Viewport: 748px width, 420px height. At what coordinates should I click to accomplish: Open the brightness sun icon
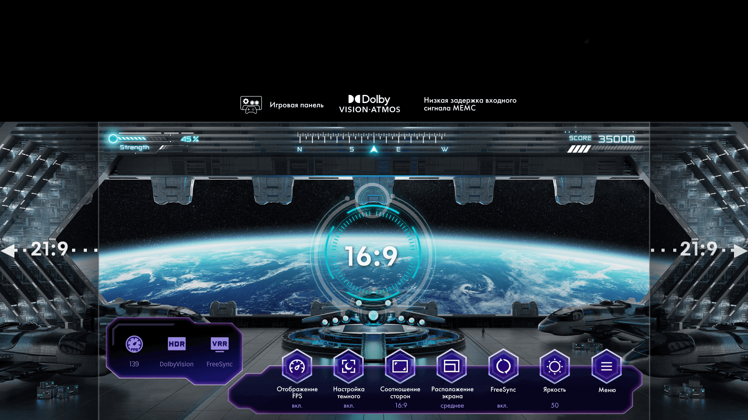[555, 366]
